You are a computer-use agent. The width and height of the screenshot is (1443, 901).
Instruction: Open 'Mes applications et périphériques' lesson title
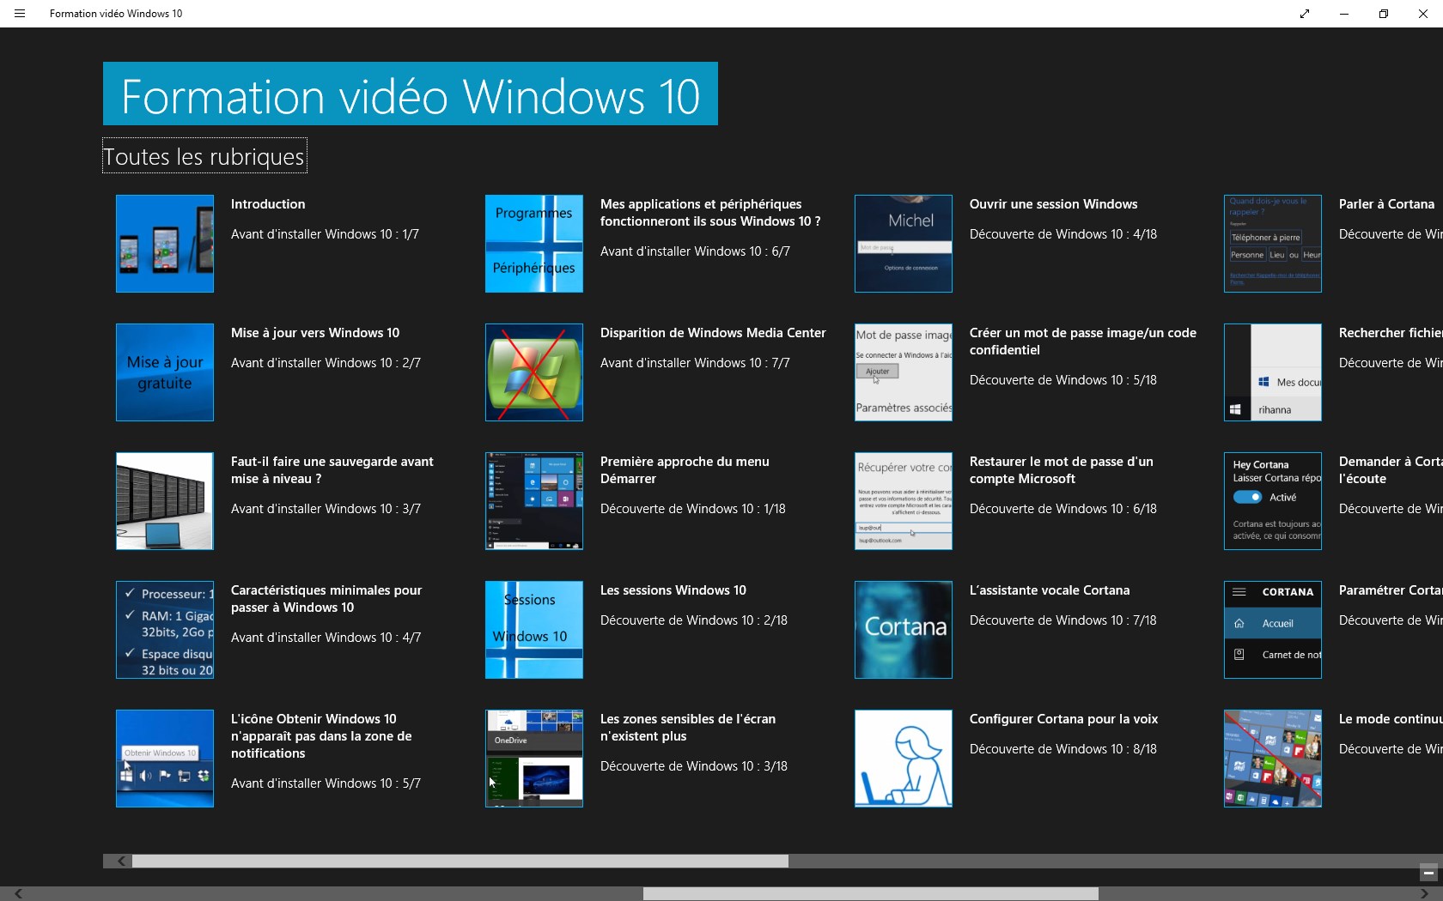710,213
